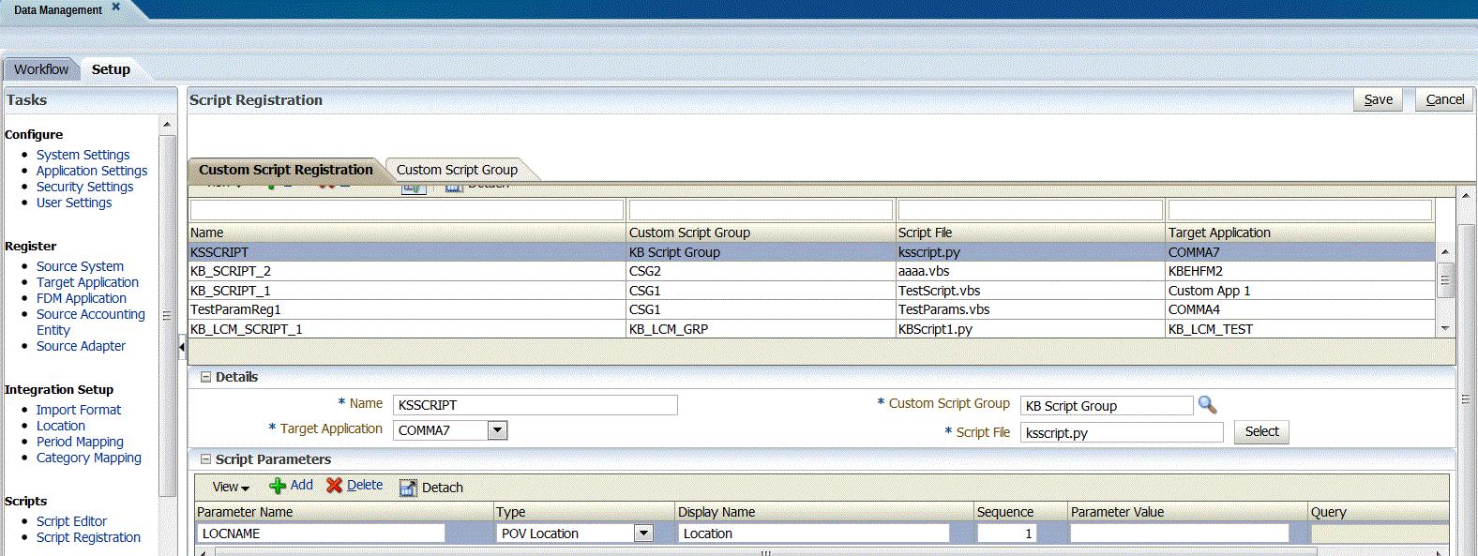This screenshot has height=556, width=1478.
Task: Select Custom Script Registration tab
Action: coord(285,170)
